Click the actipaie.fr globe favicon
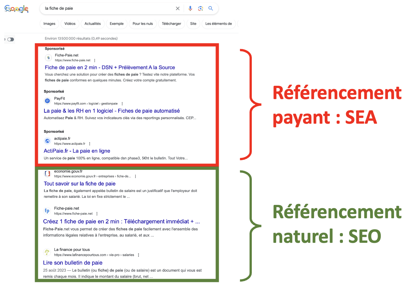420x292 pixels. coord(47,141)
